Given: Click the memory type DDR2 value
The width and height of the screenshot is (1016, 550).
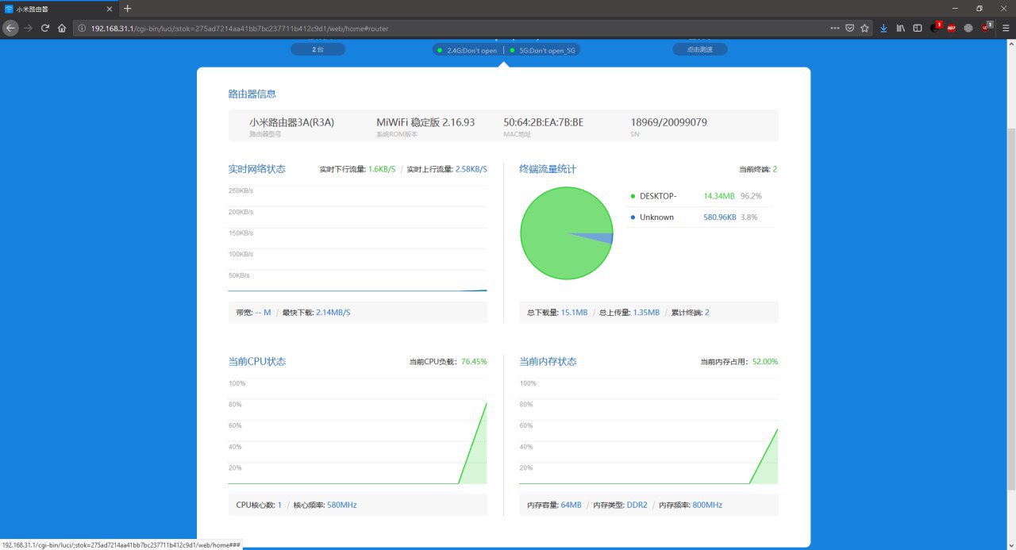Looking at the screenshot, I should 637,505.
